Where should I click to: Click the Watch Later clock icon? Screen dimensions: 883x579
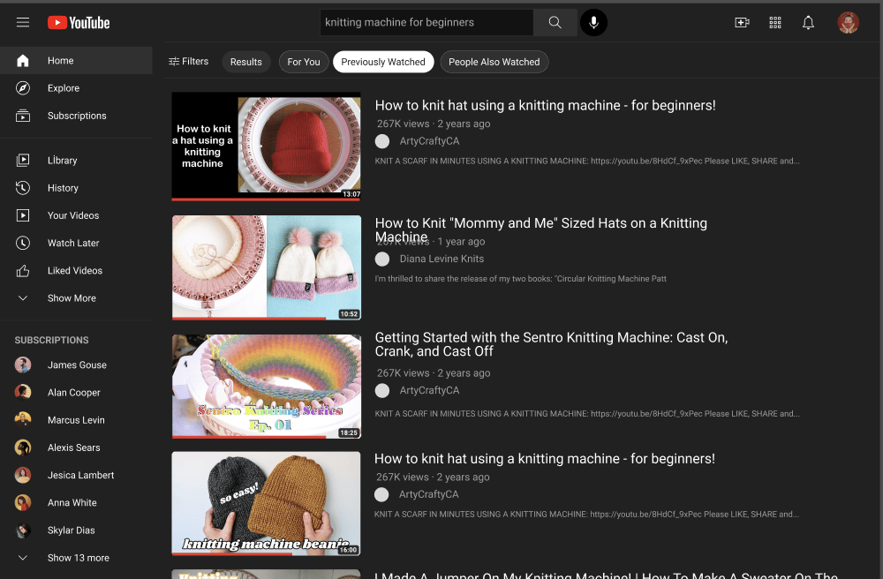(23, 243)
